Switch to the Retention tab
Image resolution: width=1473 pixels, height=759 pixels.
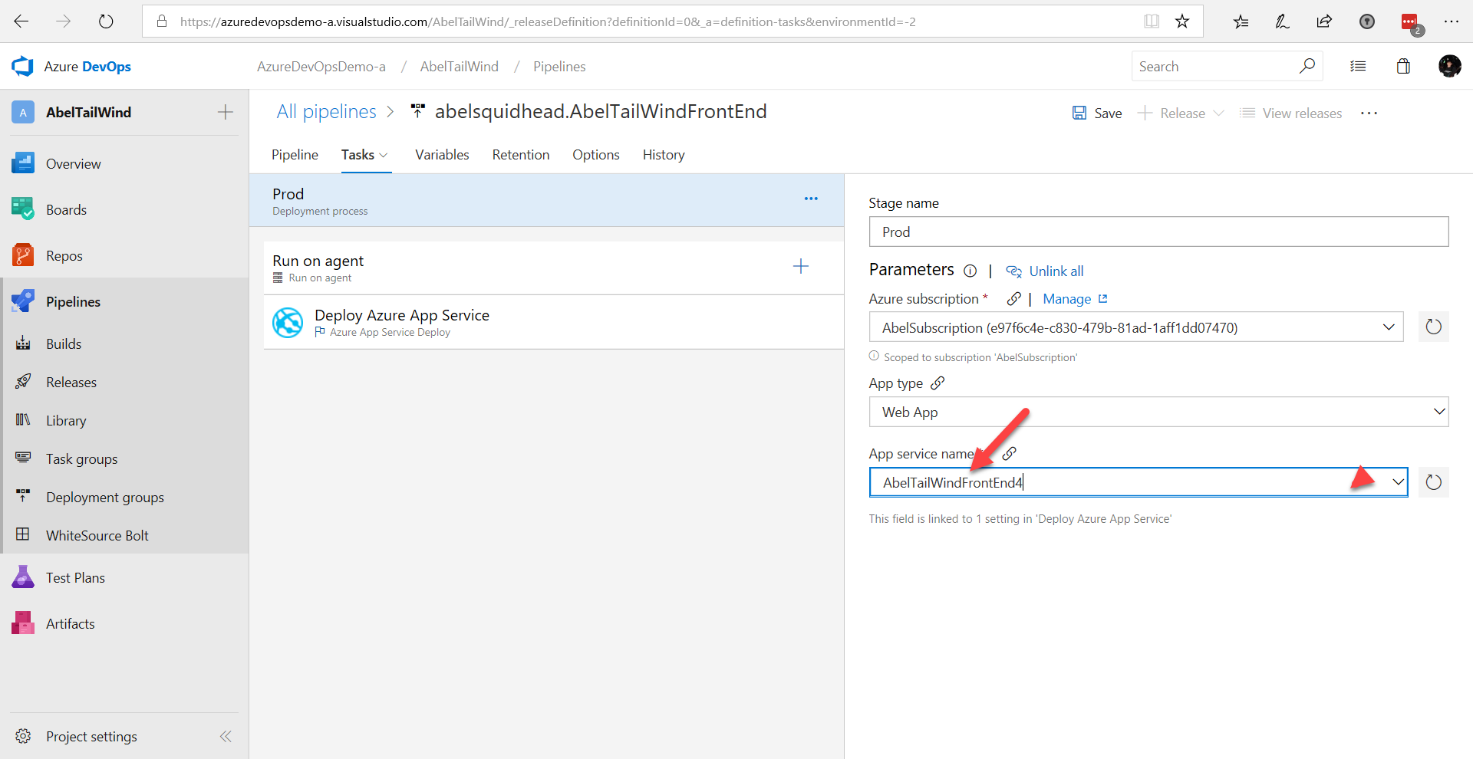pyautogui.click(x=521, y=155)
